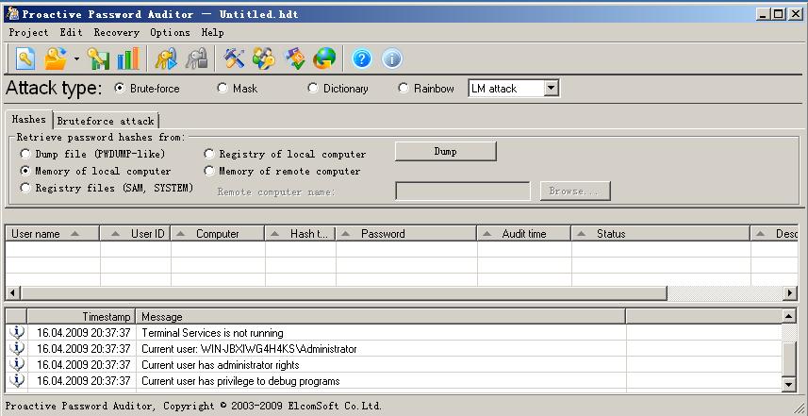Open project using the folder key icon
This screenshot has width=808, height=416.
(x=57, y=58)
